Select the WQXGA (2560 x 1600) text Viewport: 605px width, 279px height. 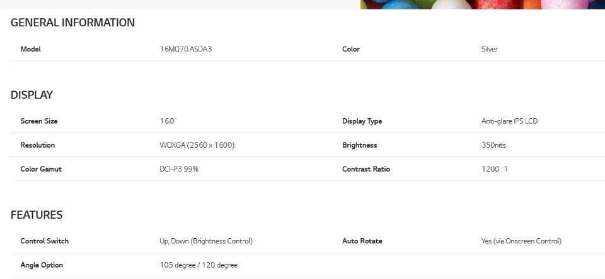coord(197,145)
